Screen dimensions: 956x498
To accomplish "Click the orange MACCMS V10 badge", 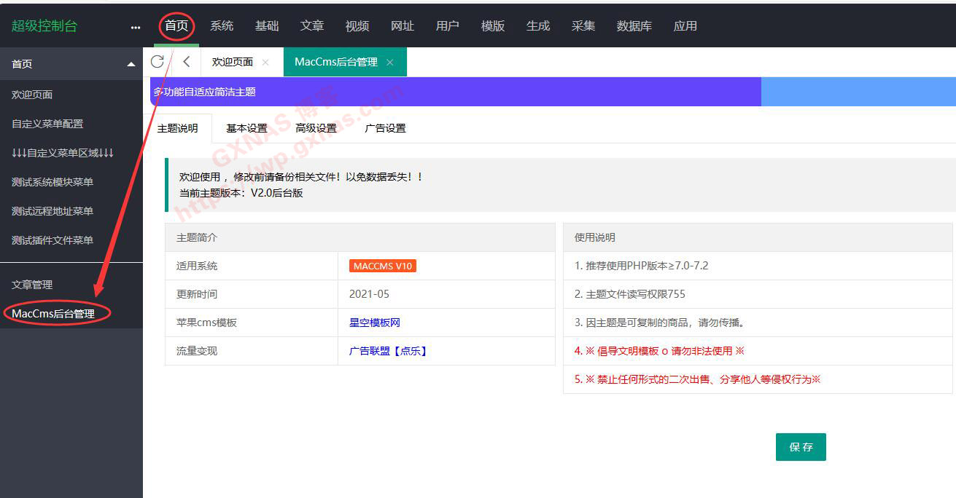I will [383, 266].
